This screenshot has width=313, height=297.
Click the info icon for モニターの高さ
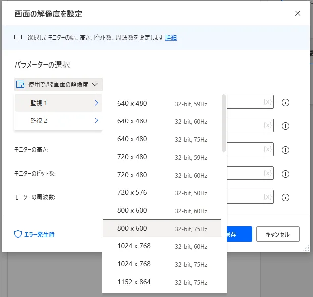[285, 150]
